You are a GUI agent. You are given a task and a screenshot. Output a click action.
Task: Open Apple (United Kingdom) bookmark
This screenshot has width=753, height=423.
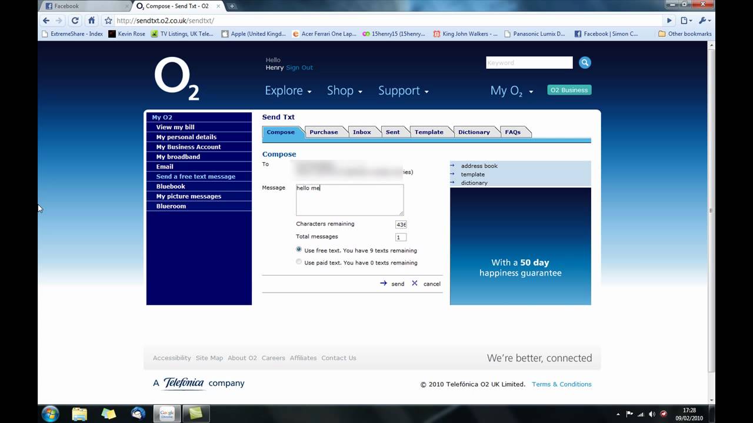pos(254,34)
